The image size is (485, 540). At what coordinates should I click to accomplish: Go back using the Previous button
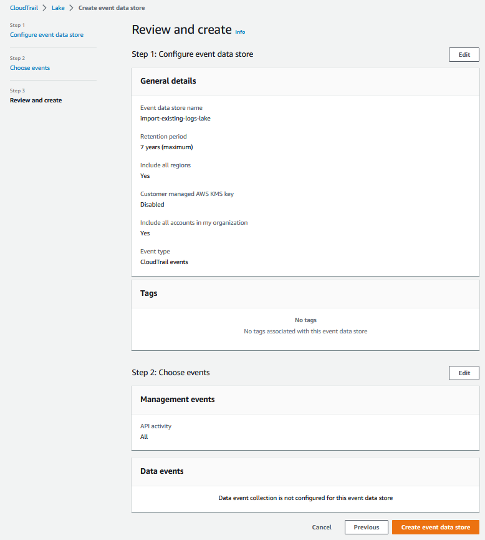click(366, 527)
